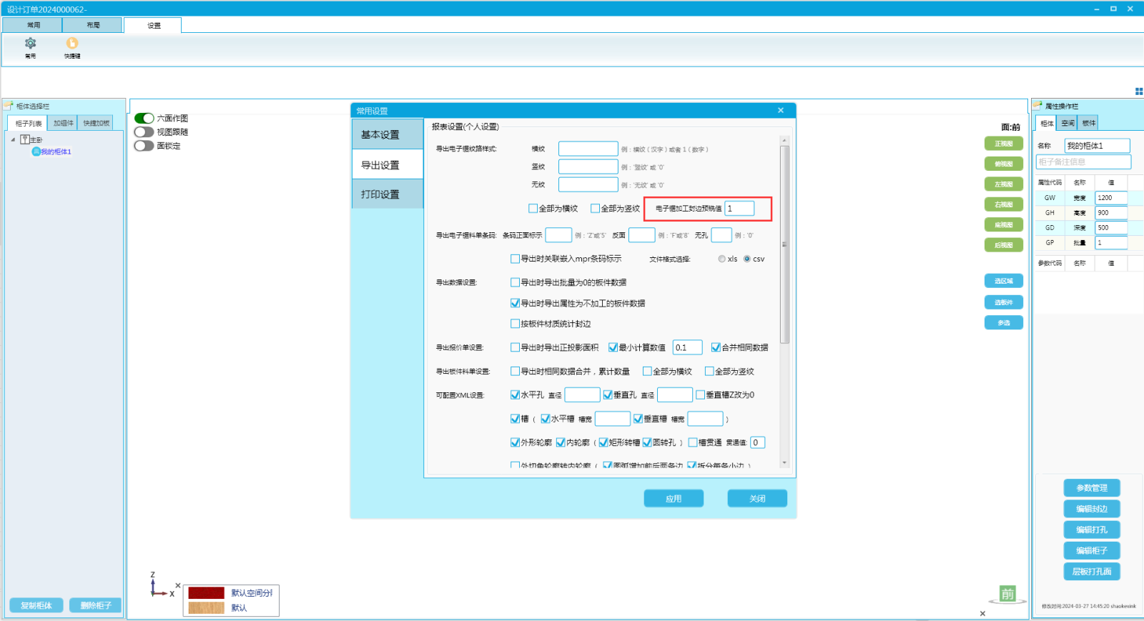Image resolution: width=1144 pixels, height=621 pixels.
Task: Check 导出时相同数据合并，累计数量
Action: coord(515,371)
